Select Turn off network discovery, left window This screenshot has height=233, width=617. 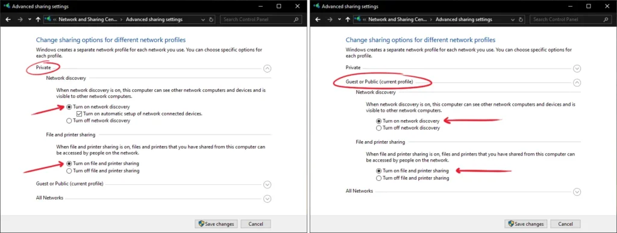[98, 121]
